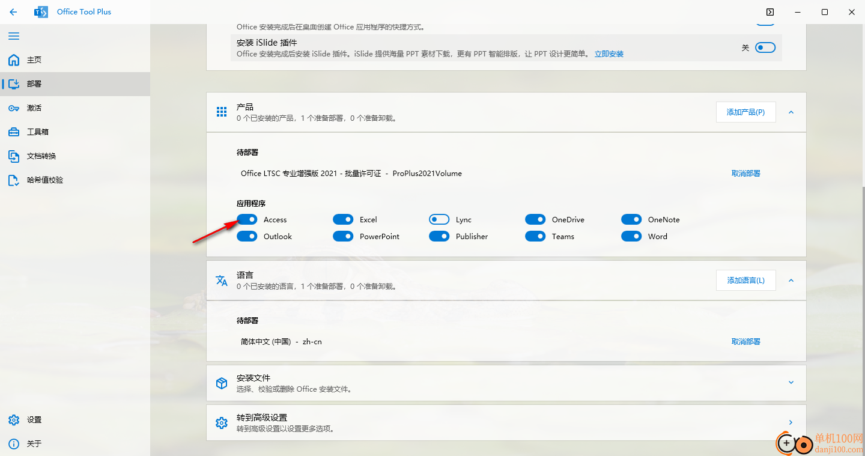This screenshot has height=456, width=865.
Task: Click the package icon in 安装文件
Action: click(x=222, y=383)
